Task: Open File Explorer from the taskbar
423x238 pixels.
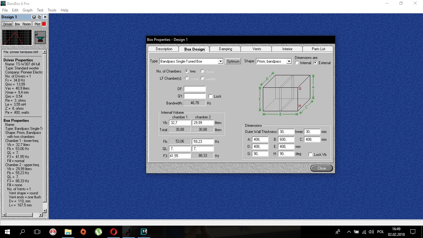Action: pyautogui.click(x=68, y=231)
